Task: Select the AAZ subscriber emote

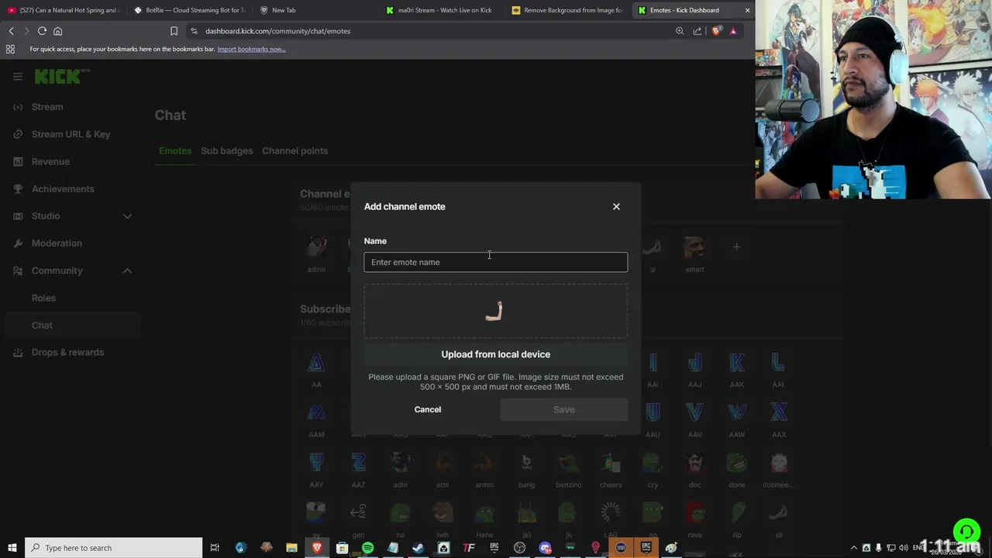Action: (x=358, y=463)
